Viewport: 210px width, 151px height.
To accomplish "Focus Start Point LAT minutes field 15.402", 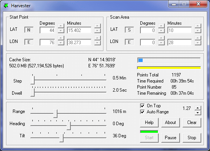I will click(79, 30).
